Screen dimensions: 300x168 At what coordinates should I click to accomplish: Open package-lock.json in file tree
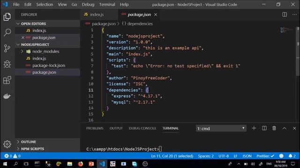coord(47,65)
